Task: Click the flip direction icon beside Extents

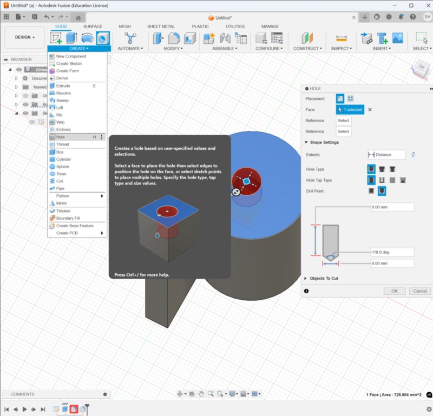Action: pyautogui.click(x=413, y=155)
